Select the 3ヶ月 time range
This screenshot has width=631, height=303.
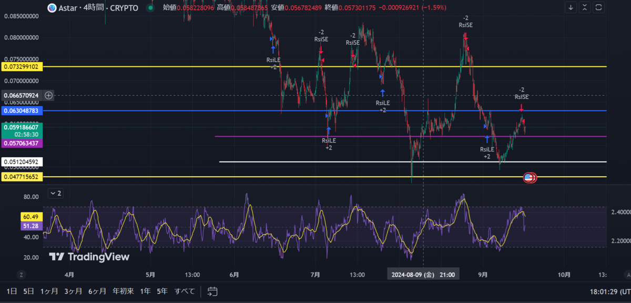(x=73, y=291)
